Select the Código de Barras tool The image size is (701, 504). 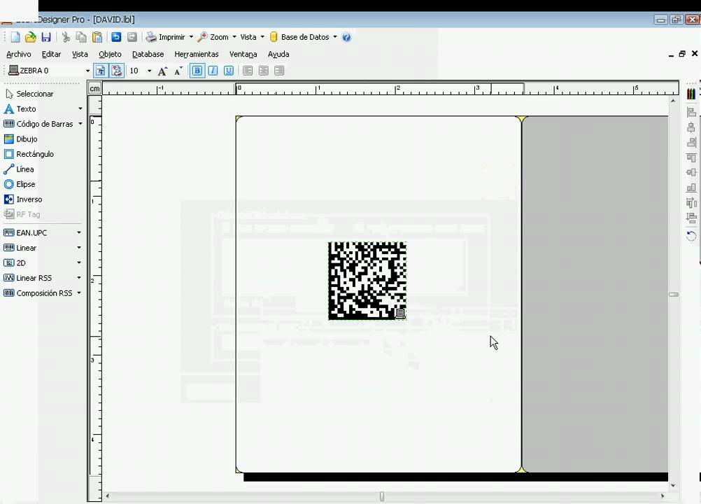click(x=38, y=124)
